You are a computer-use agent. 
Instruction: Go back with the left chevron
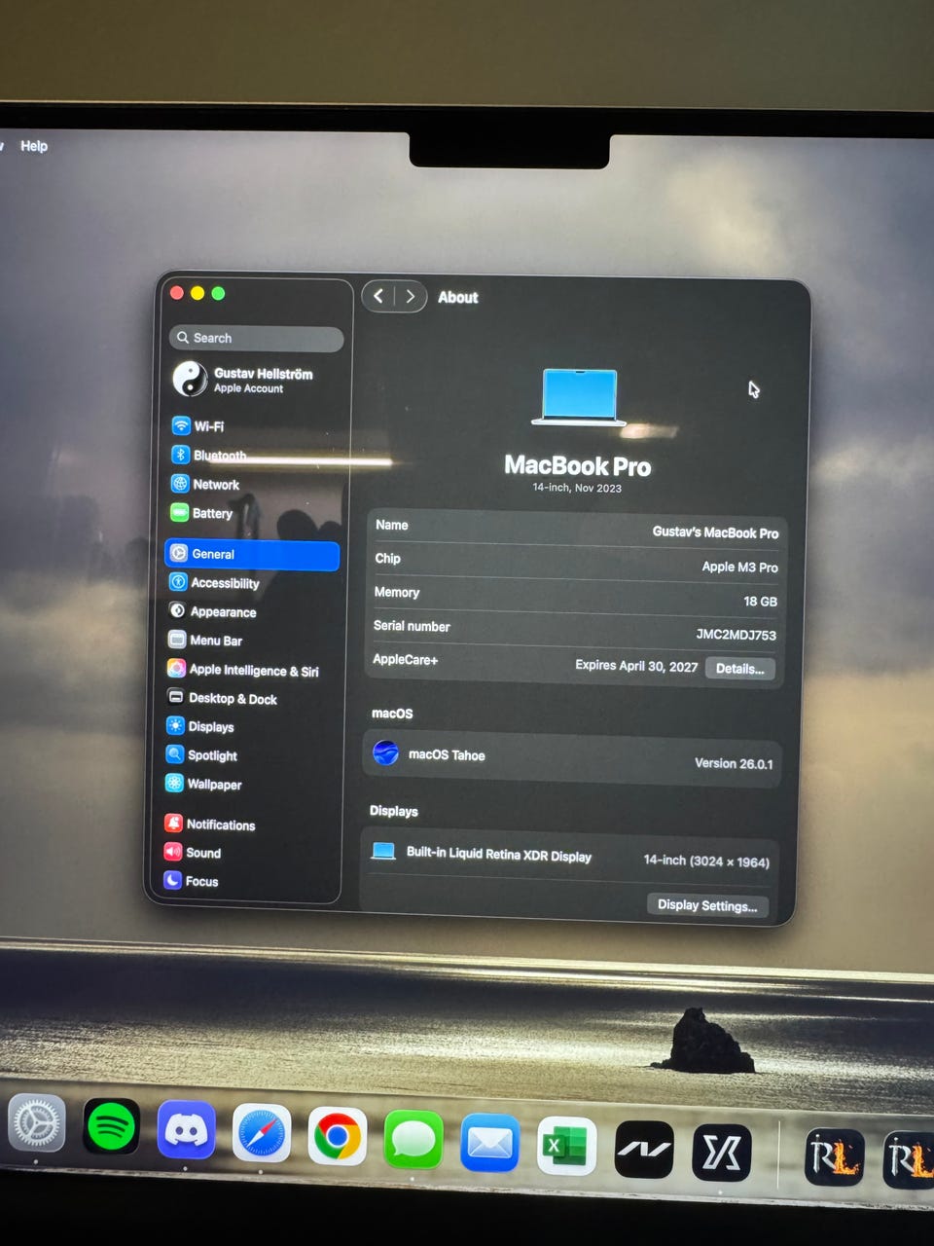click(378, 296)
